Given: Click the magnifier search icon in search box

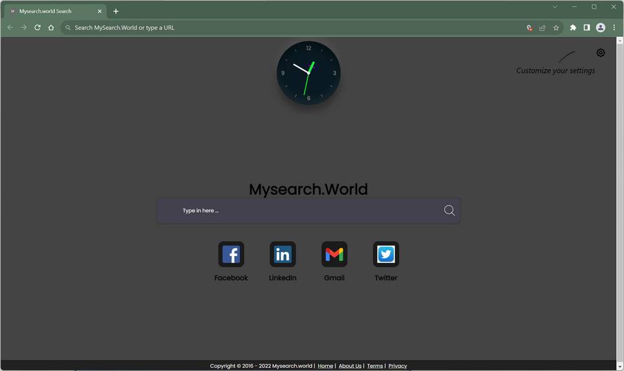Looking at the screenshot, I should 449,210.
